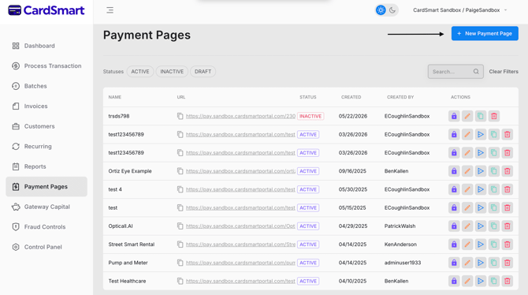The width and height of the screenshot is (528, 295).
Task: Open Ortiz Eye Example payment URL
Action: pyautogui.click(x=240, y=171)
